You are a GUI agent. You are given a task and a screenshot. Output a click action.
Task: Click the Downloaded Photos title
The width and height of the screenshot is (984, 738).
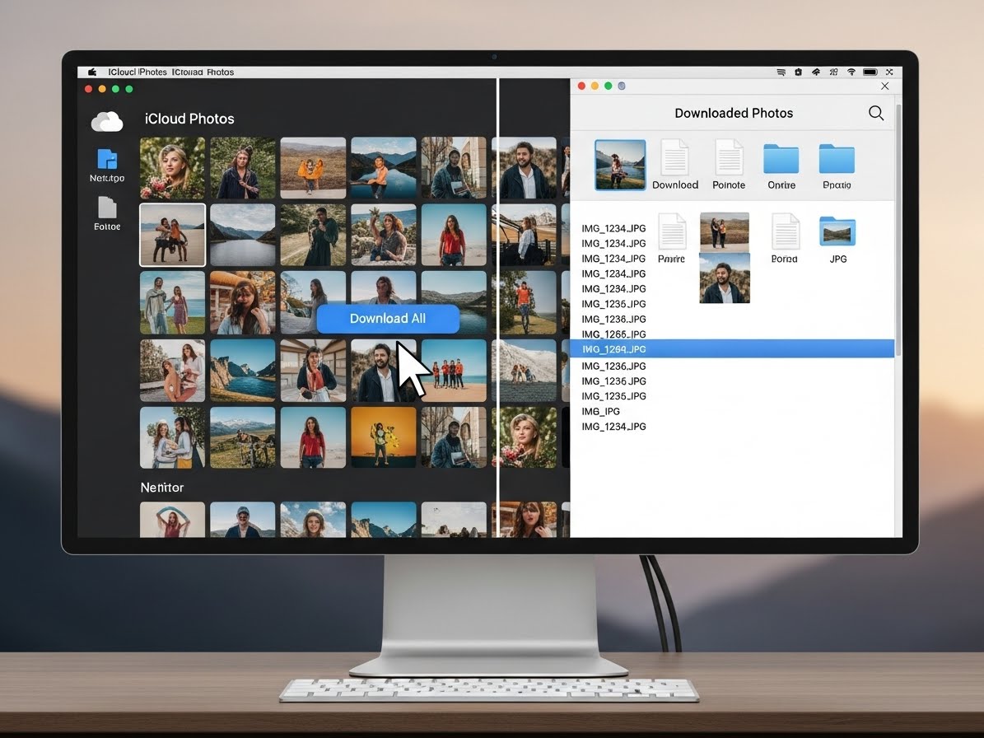(x=734, y=113)
